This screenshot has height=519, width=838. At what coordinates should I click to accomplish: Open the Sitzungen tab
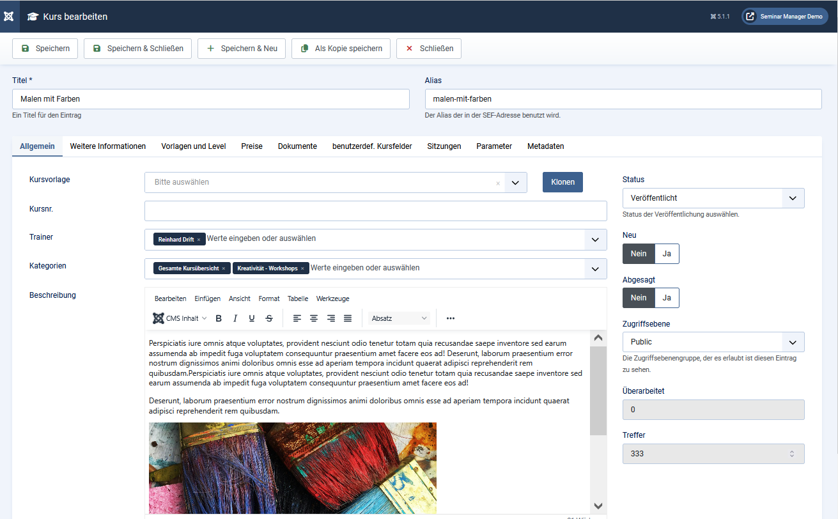(x=444, y=146)
